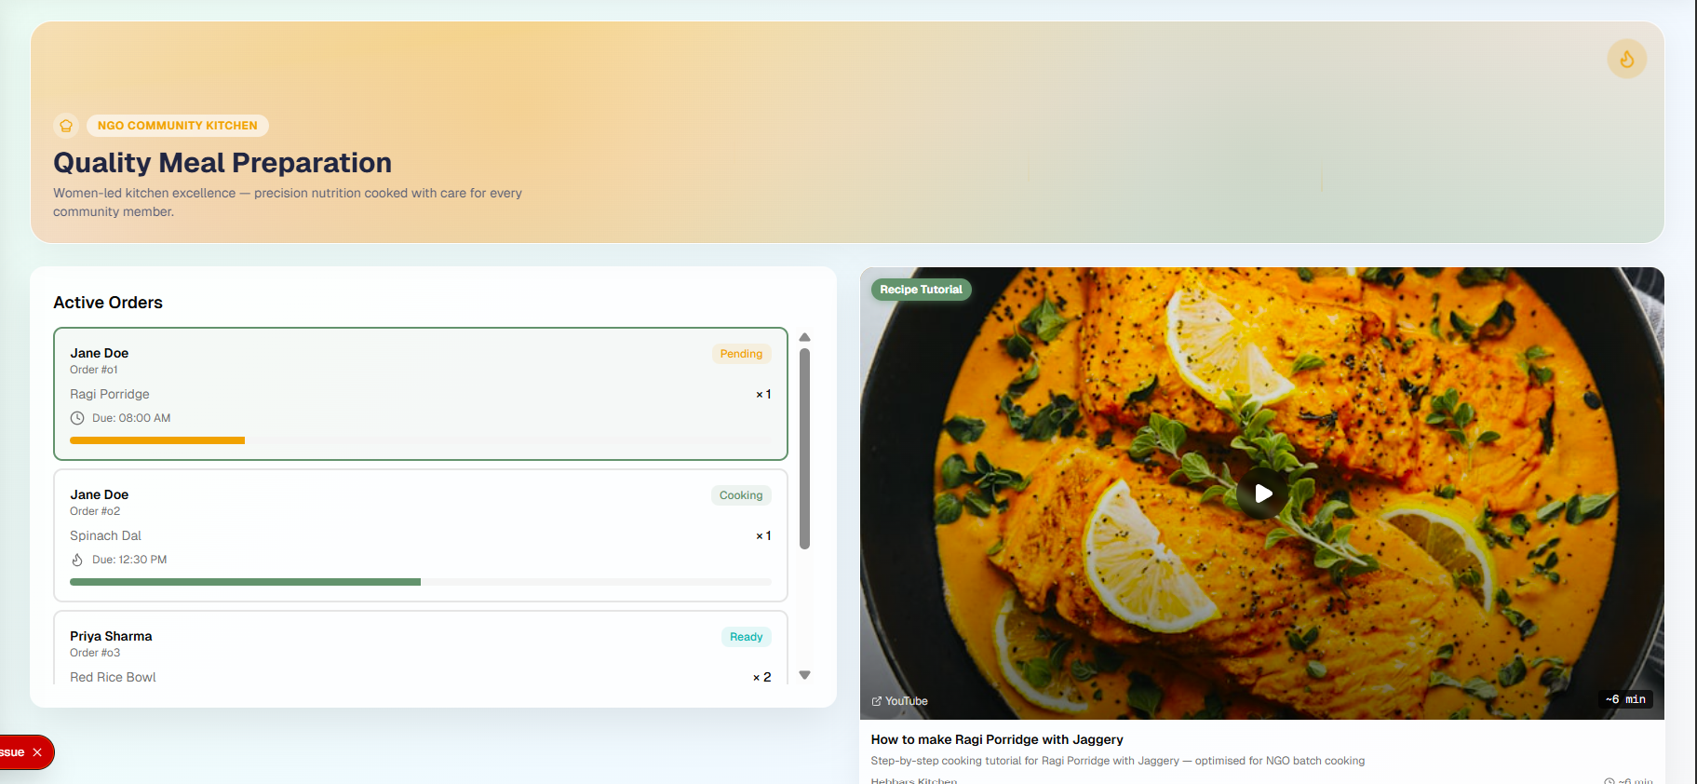Viewport: 1697px width, 784px height.
Task: Click the orders list scrollbar thumb
Action: click(805, 449)
